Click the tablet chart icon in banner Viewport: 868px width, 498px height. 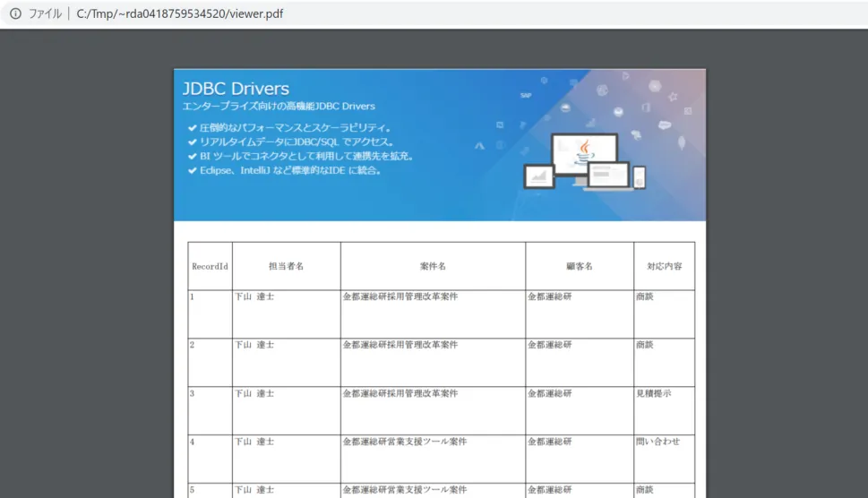[538, 176]
